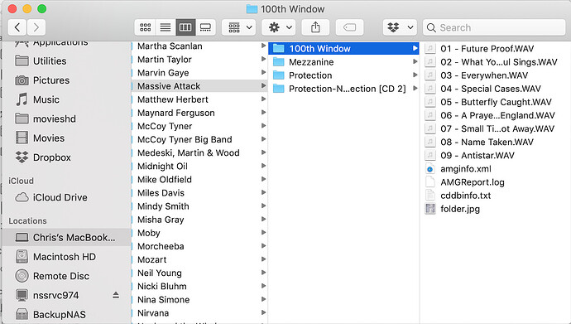Screen dimensions: 571x324
Task: Select Neil Young artist folder
Action: 199,273
